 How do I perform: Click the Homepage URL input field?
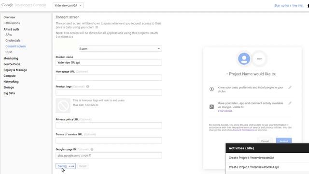coord(109,77)
